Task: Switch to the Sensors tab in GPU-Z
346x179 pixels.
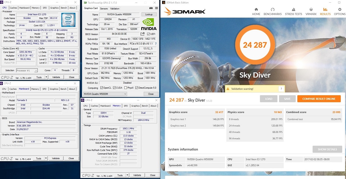Action: [104, 9]
